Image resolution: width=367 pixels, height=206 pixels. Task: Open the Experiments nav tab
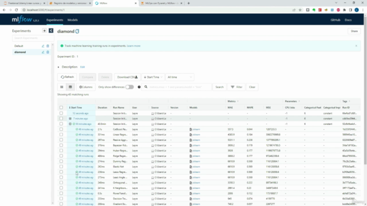(54, 20)
